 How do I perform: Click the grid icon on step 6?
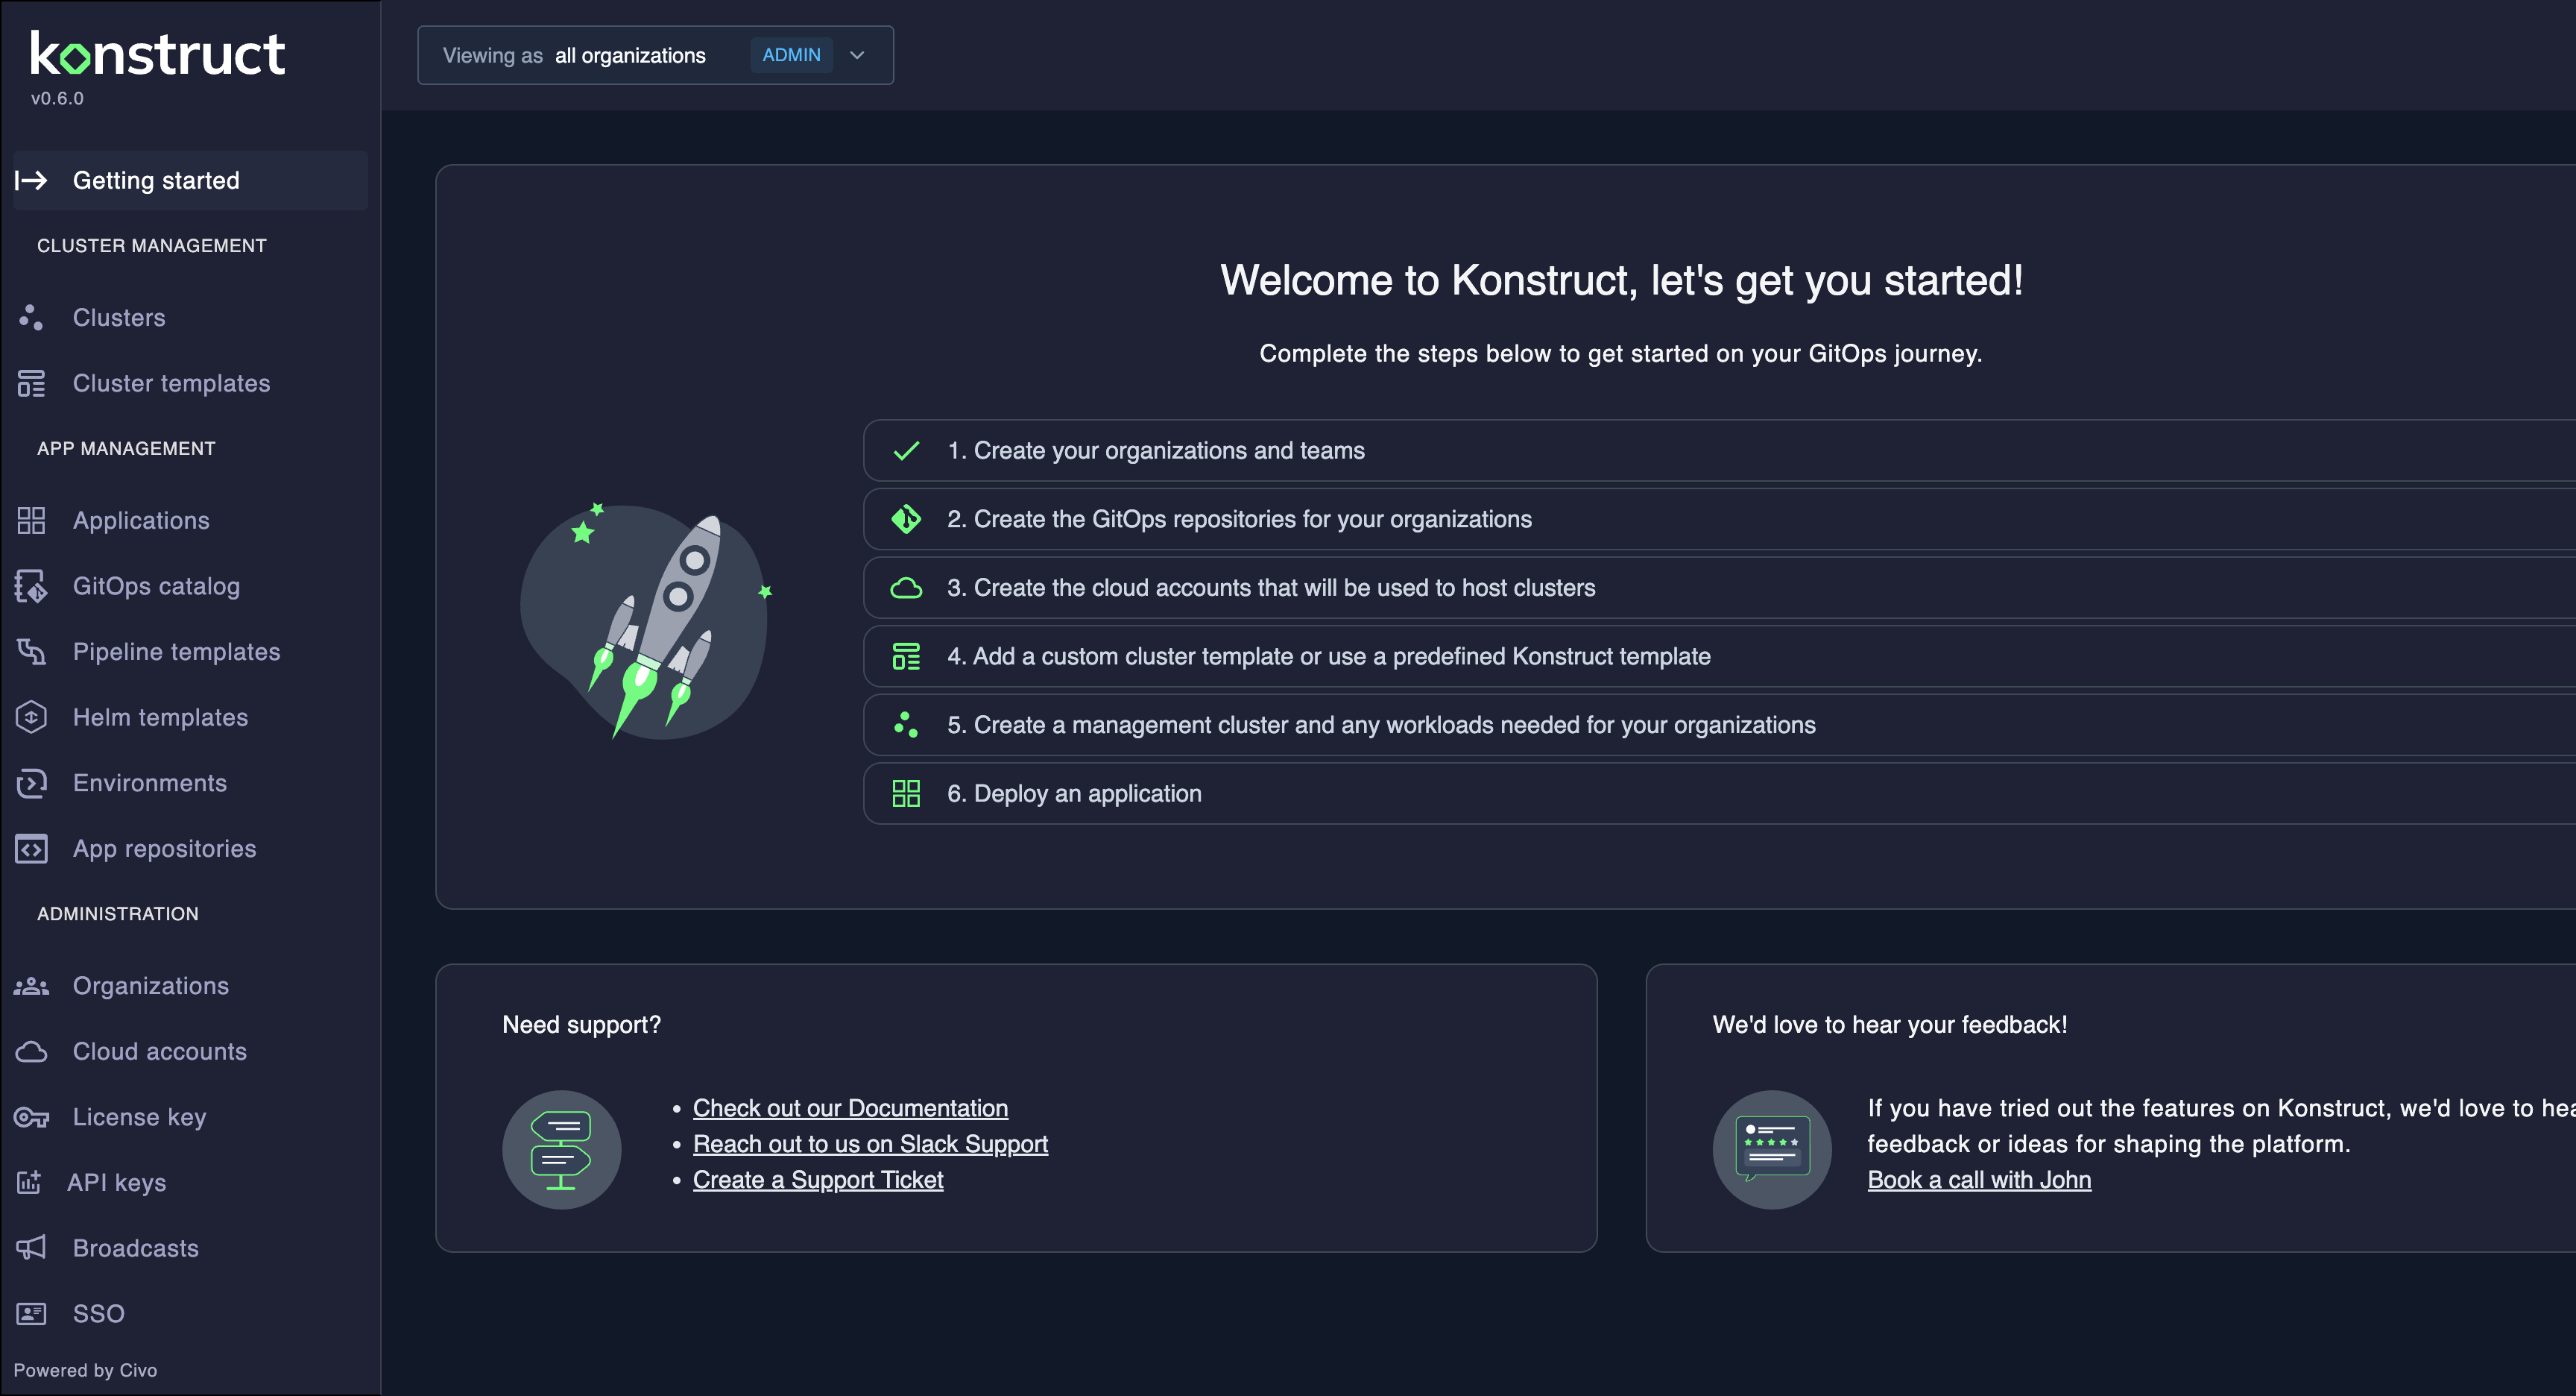pyautogui.click(x=906, y=793)
